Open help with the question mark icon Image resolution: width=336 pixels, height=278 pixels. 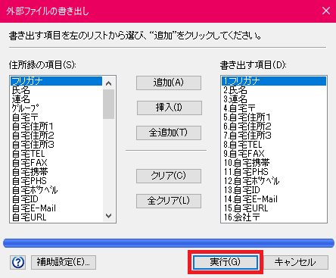coord(17,262)
